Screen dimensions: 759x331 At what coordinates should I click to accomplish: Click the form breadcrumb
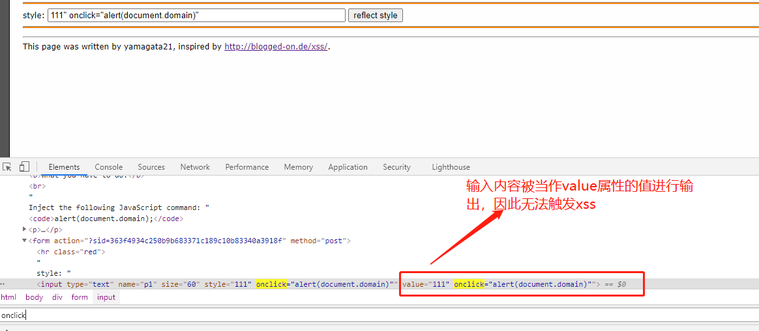[80, 297]
